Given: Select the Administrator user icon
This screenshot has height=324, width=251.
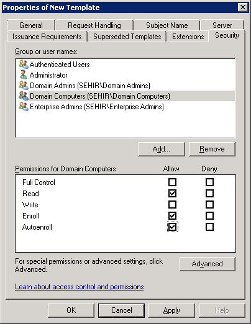Looking at the screenshot, I should [x=24, y=74].
